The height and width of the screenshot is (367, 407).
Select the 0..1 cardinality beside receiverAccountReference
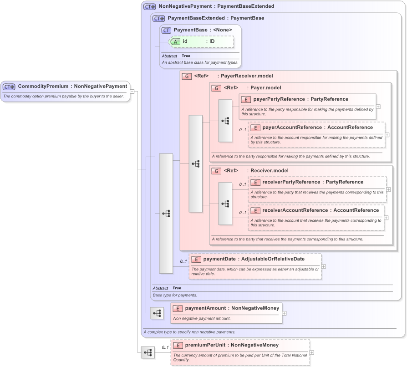pos(243,213)
